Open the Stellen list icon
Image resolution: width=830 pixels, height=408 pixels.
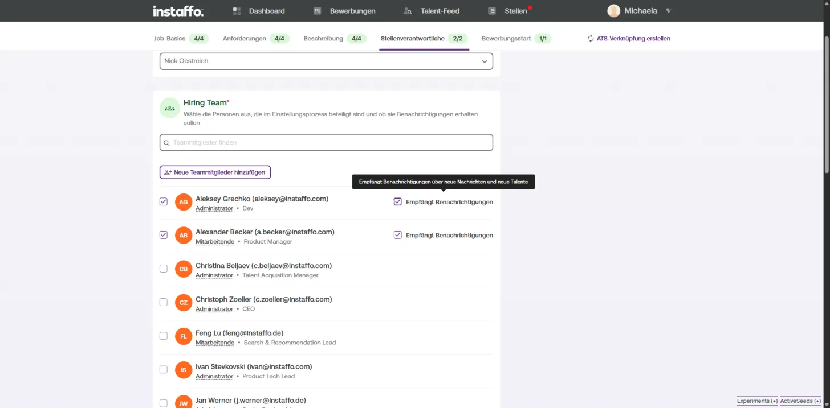coord(492,11)
